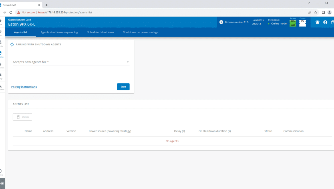The width and height of the screenshot is (334, 189).
Task: Toggle the browser side panel icon
Action: pyautogui.click(x=323, y=12)
